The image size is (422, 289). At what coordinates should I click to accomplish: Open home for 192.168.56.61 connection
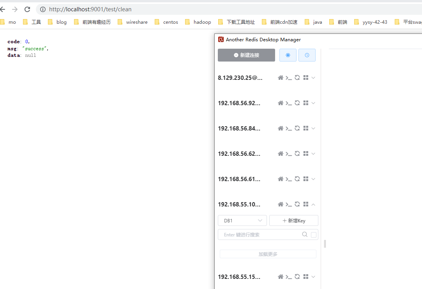pos(281,179)
